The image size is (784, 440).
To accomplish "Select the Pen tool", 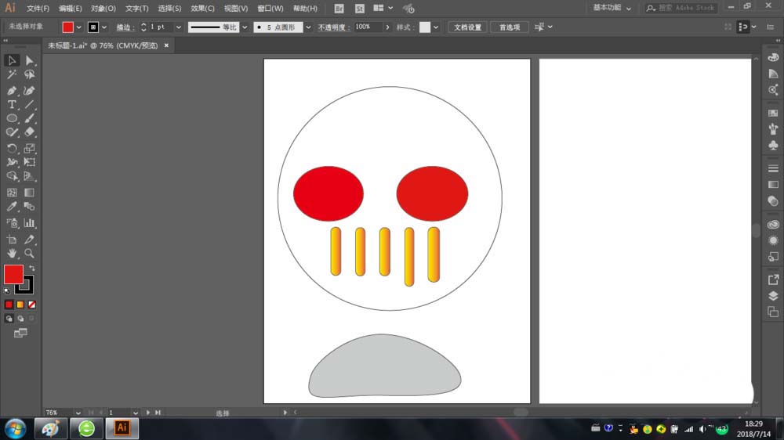I will pyautogui.click(x=12, y=90).
